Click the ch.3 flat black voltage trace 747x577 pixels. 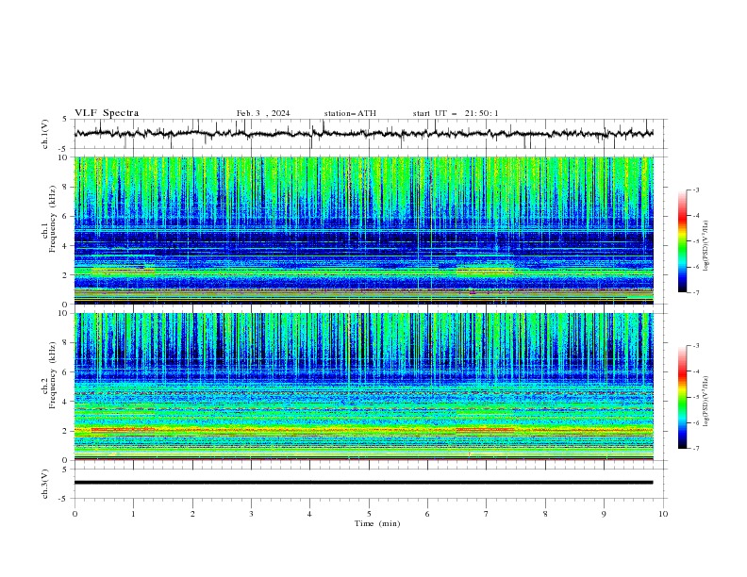point(363,483)
